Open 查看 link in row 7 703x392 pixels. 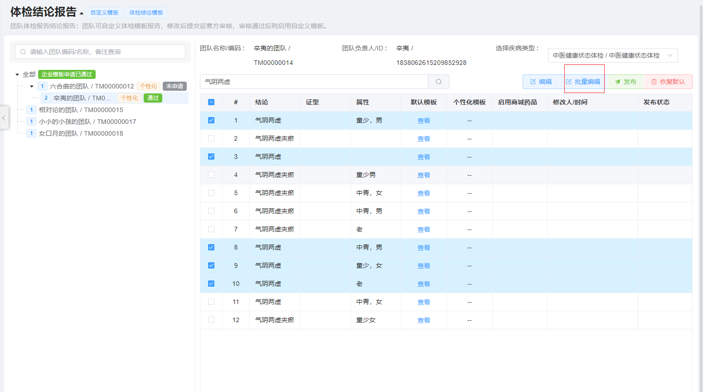[x=424, y=230]
